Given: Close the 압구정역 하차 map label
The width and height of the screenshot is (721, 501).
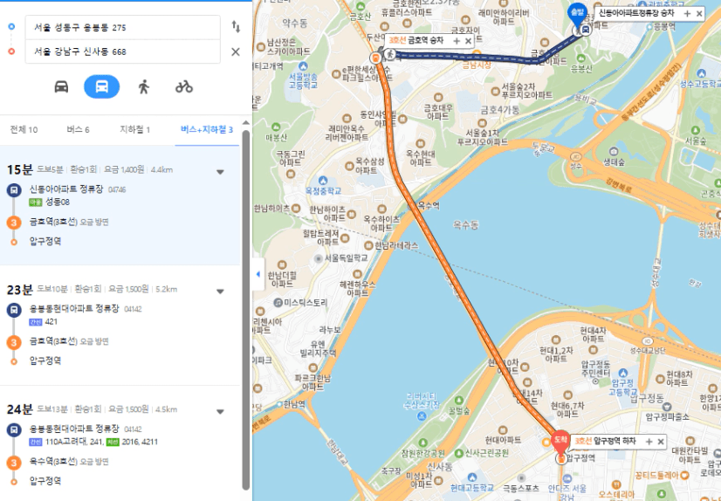Looking at the screenshot, I should coord(661,442).
